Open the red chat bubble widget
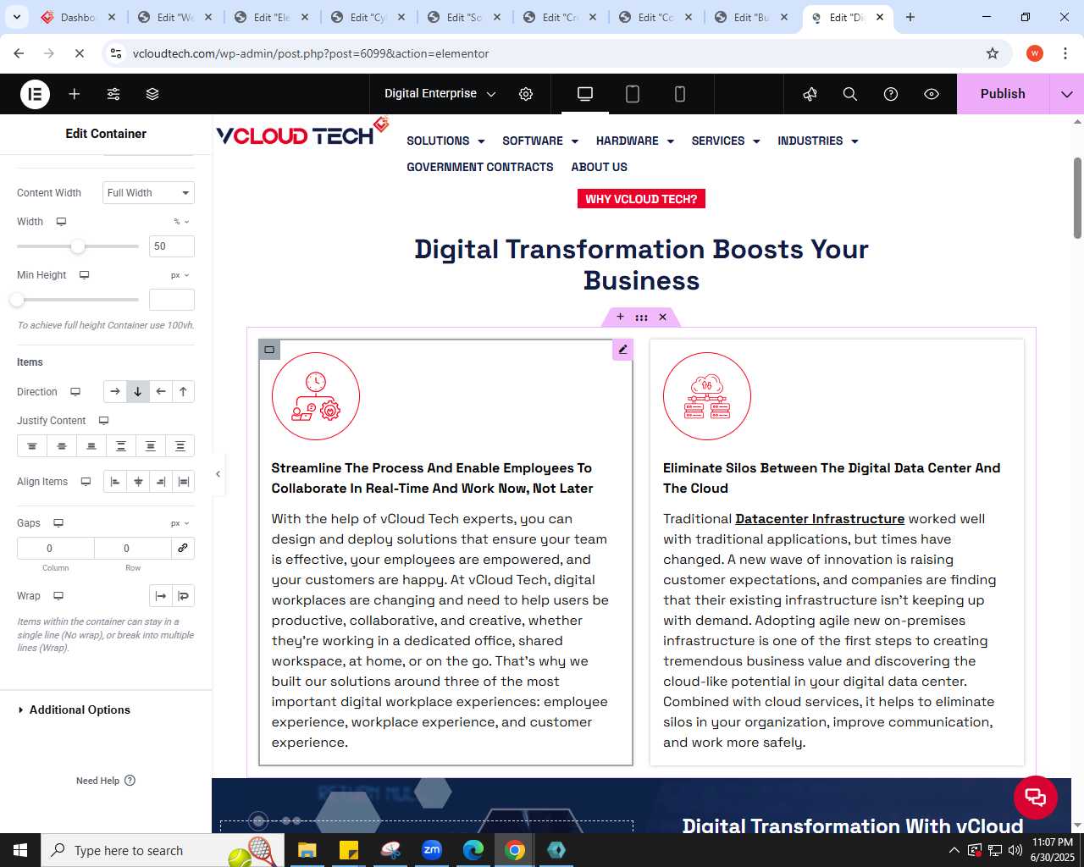Image resolution: width=1084 pixels, height=867 pixels. (1035, 797)
